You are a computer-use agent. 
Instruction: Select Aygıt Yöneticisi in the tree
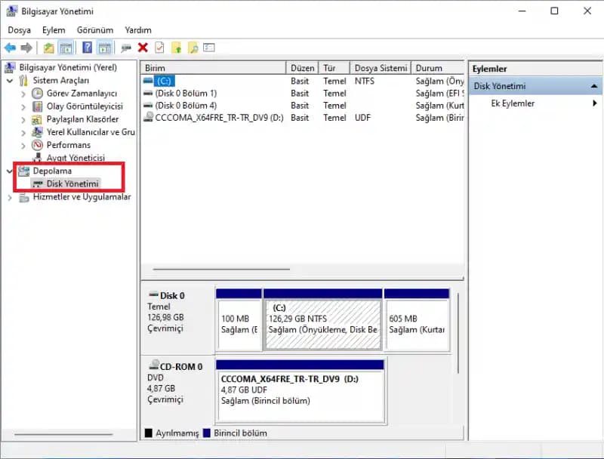75,158
